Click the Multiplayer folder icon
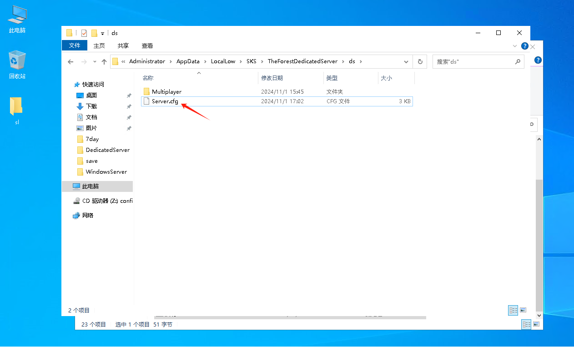The width and height of the screenshot is (574, 347). (x=146, y=91)
